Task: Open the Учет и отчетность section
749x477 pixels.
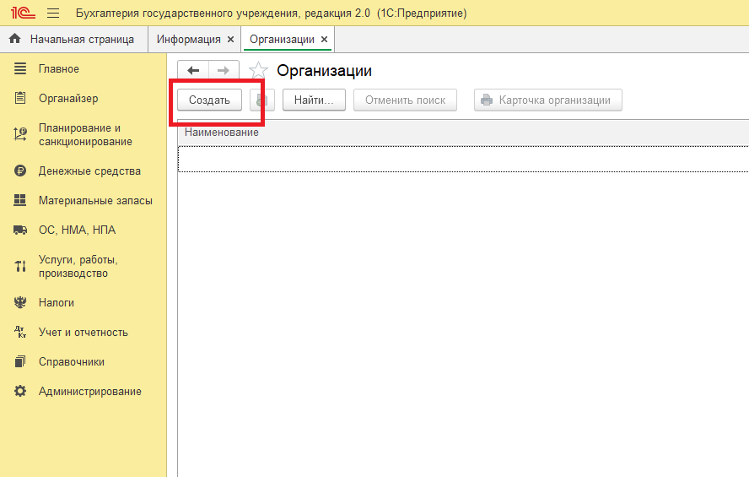Action: pos(84,332)
